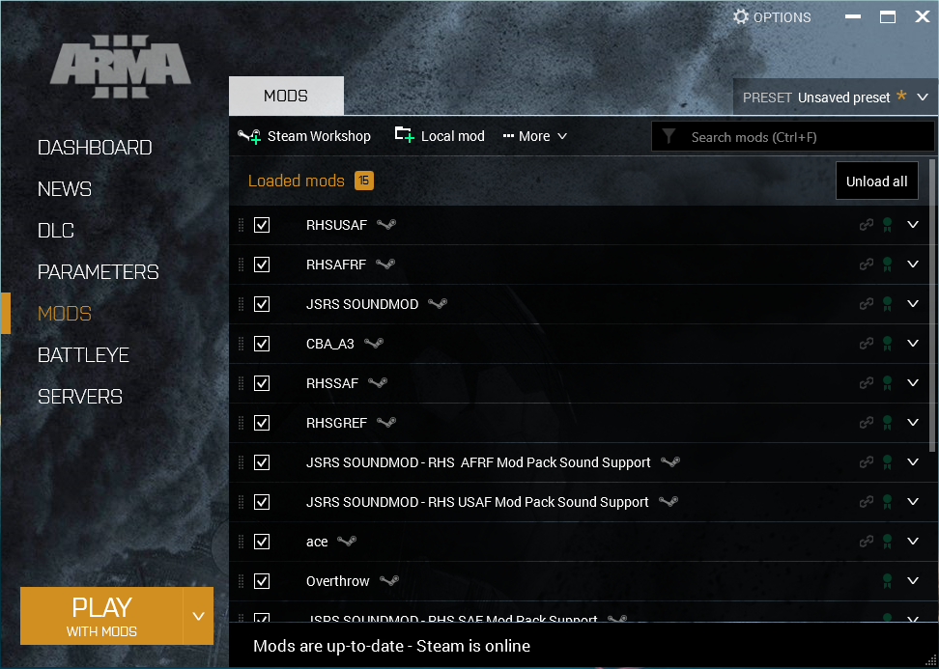Screen dimensions: 939x669
Task: Click the Steam icon beside JSRS SOUNDMOD
Action: tap(438, 304)
